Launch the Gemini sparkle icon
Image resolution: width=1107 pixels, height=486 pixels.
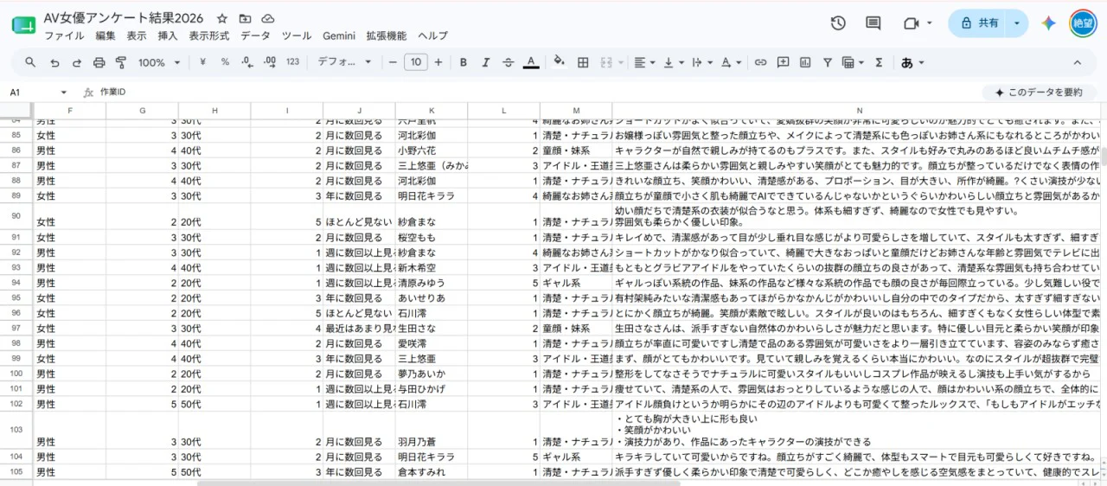(1049, 23)
